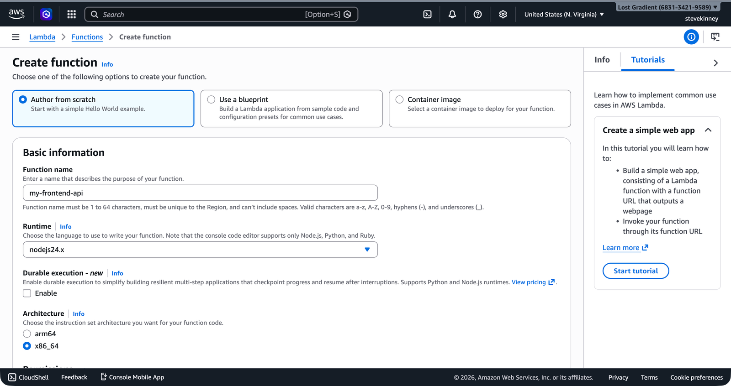Go to Functions breadcrumb

pyautogui.click(x=87, y=37)
